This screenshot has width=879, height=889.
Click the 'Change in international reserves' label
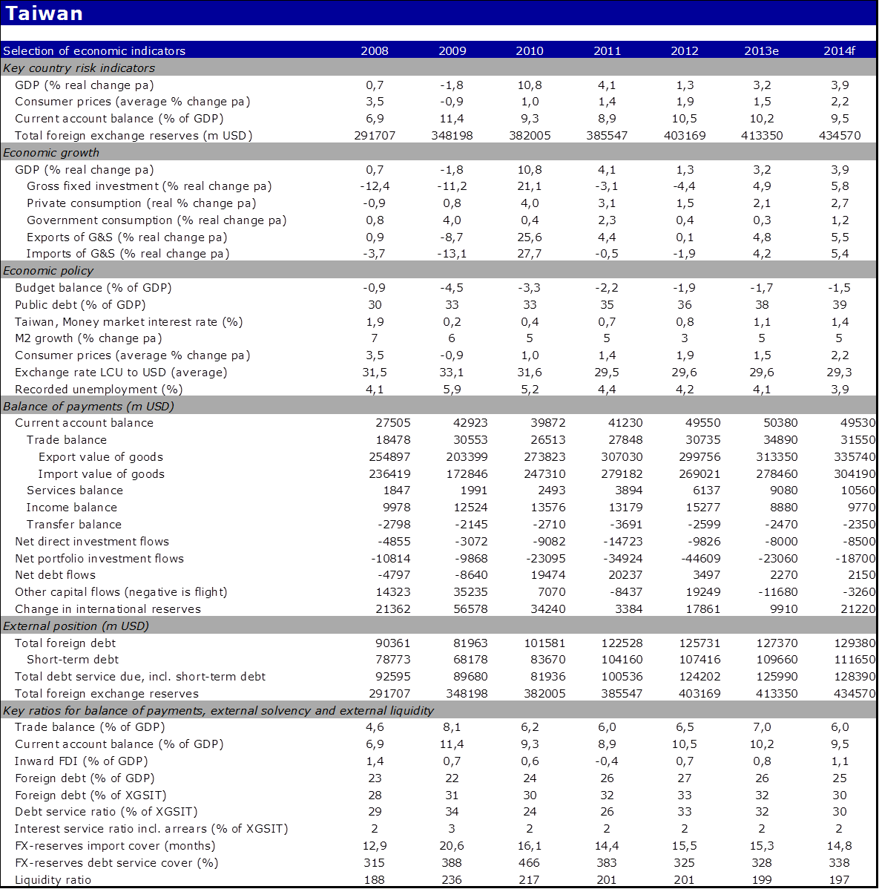tap(108, 608)
